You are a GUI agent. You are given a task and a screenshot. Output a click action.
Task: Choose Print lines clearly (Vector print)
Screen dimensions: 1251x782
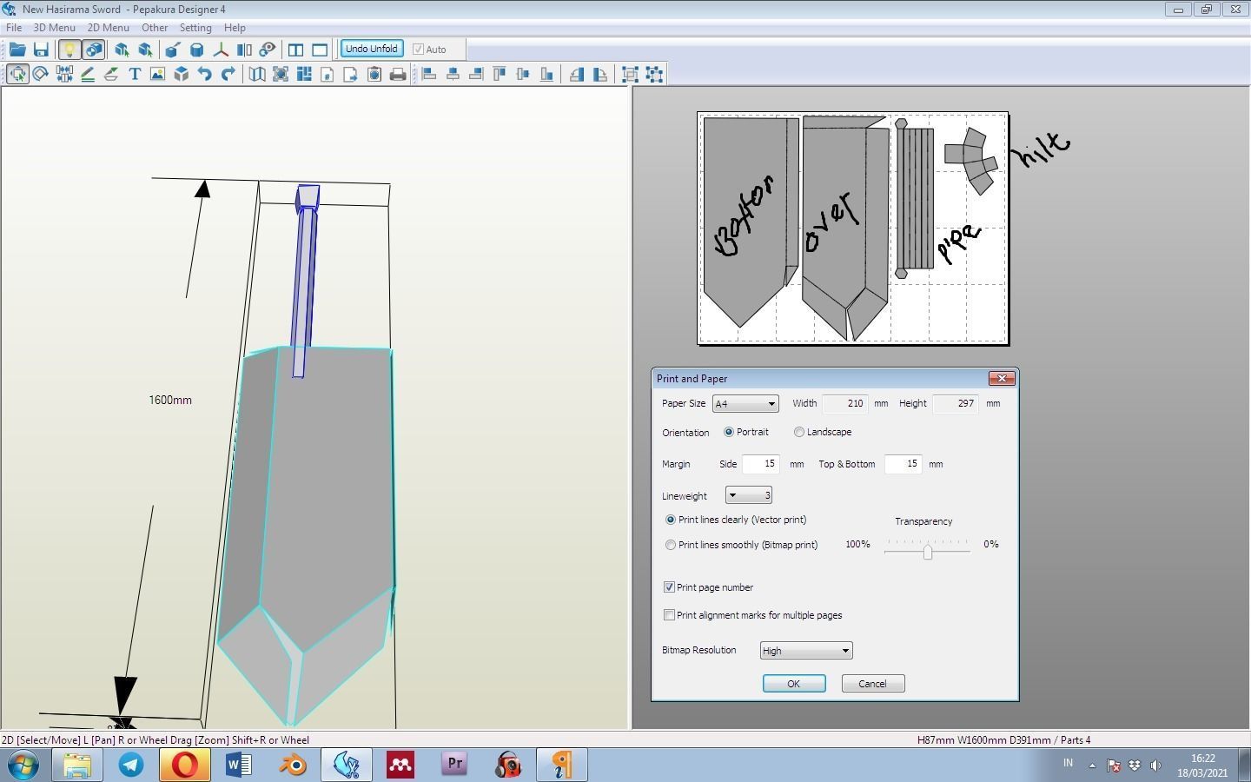point(671,520)
